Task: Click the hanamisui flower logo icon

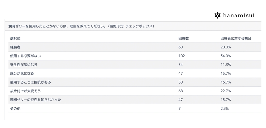Action: [x=217, y=15]
